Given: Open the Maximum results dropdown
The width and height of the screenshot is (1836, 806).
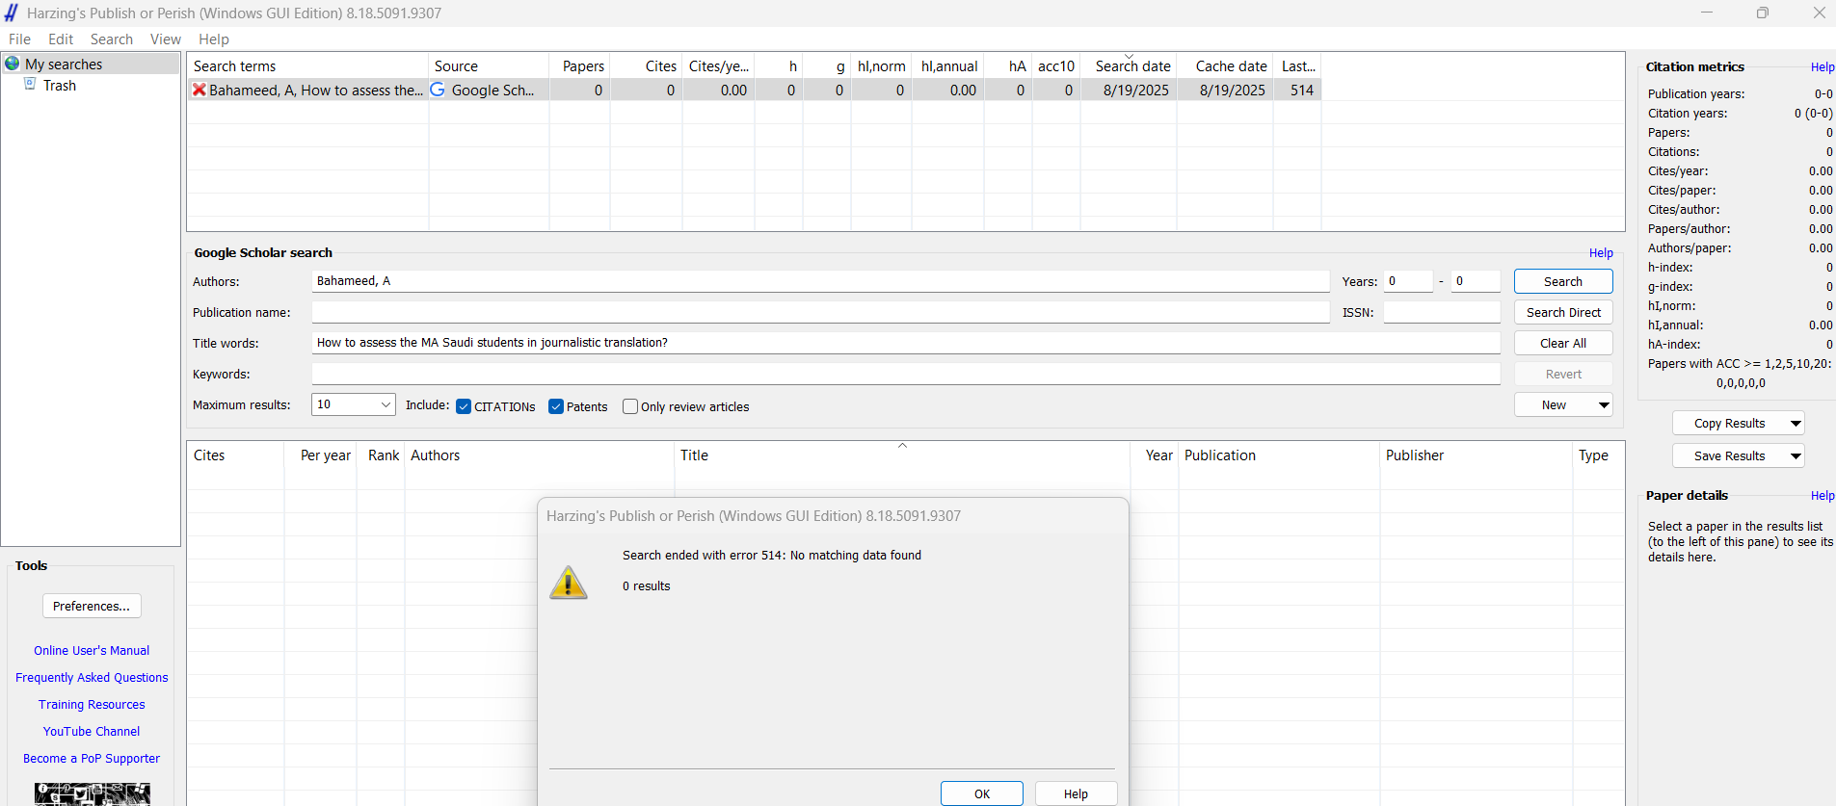Looking at the screenshot, I should pos(354,404).
